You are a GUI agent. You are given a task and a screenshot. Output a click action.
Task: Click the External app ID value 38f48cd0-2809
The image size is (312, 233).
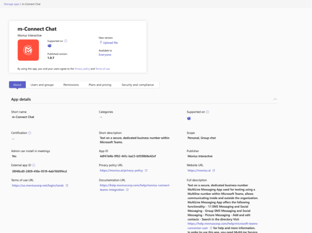(x=39, y=171)
